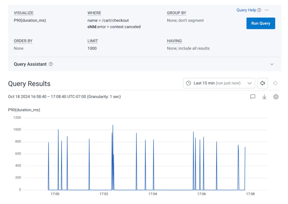Screen dimensions: 288x204
Task: Select the child.error = context canceled filter
Action: pos(114,27)
